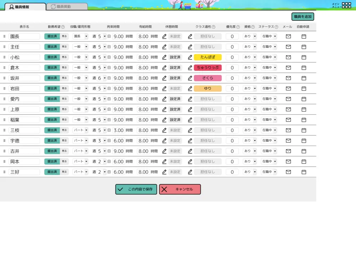
Task: Click the 優先度 field for 主任
Action: (232, 47)
